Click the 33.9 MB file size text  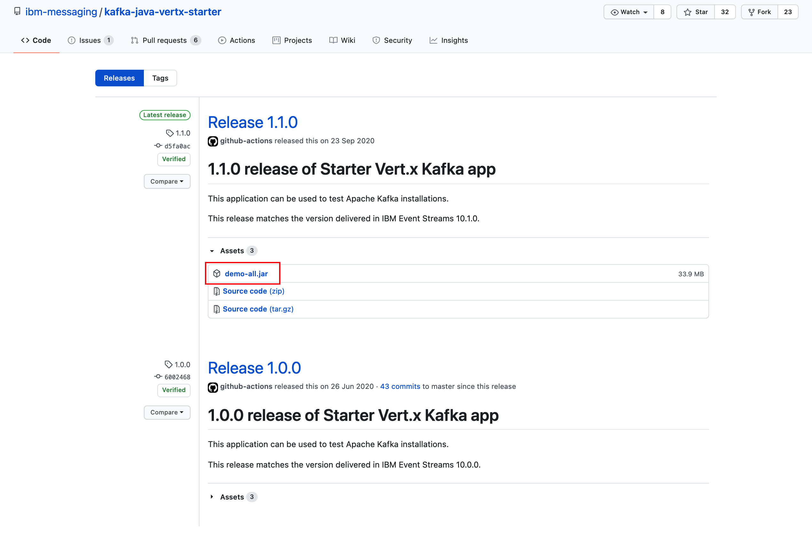(x=691, y=274)
